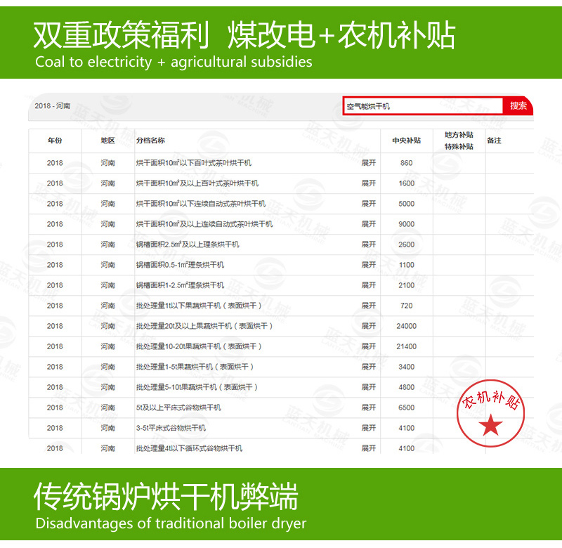Sort table by the 中央补贴 column header
Viewport: 562px width, 548px height.
click(x=405, y=138)
